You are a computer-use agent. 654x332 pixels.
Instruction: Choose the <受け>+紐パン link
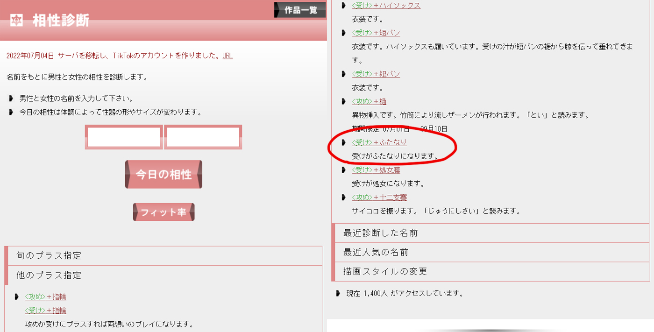(376, 74)
